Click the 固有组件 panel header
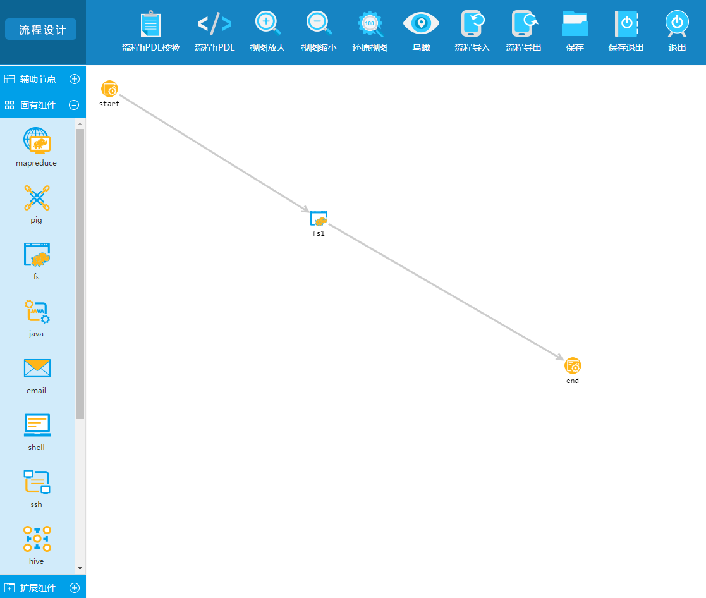Viewport: 706px width, 598px height. pyautogui.click(x=43, y=105)
